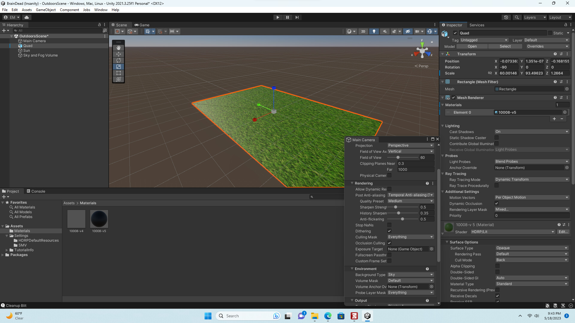Open Unity cloud services icon
This screenshot has width=575, height=323.
pyautogui.click(x=27, y=17)
